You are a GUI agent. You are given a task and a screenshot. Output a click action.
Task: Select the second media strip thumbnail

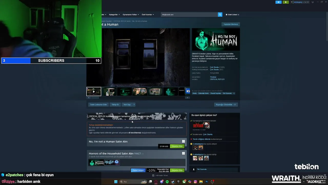click(x=109, y=91)
